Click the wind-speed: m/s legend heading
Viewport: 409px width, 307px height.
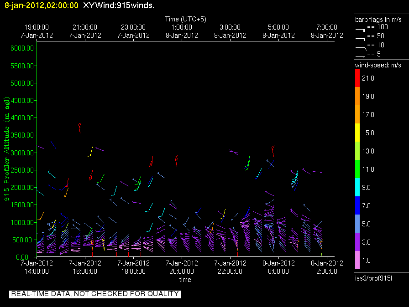[378, 65]
